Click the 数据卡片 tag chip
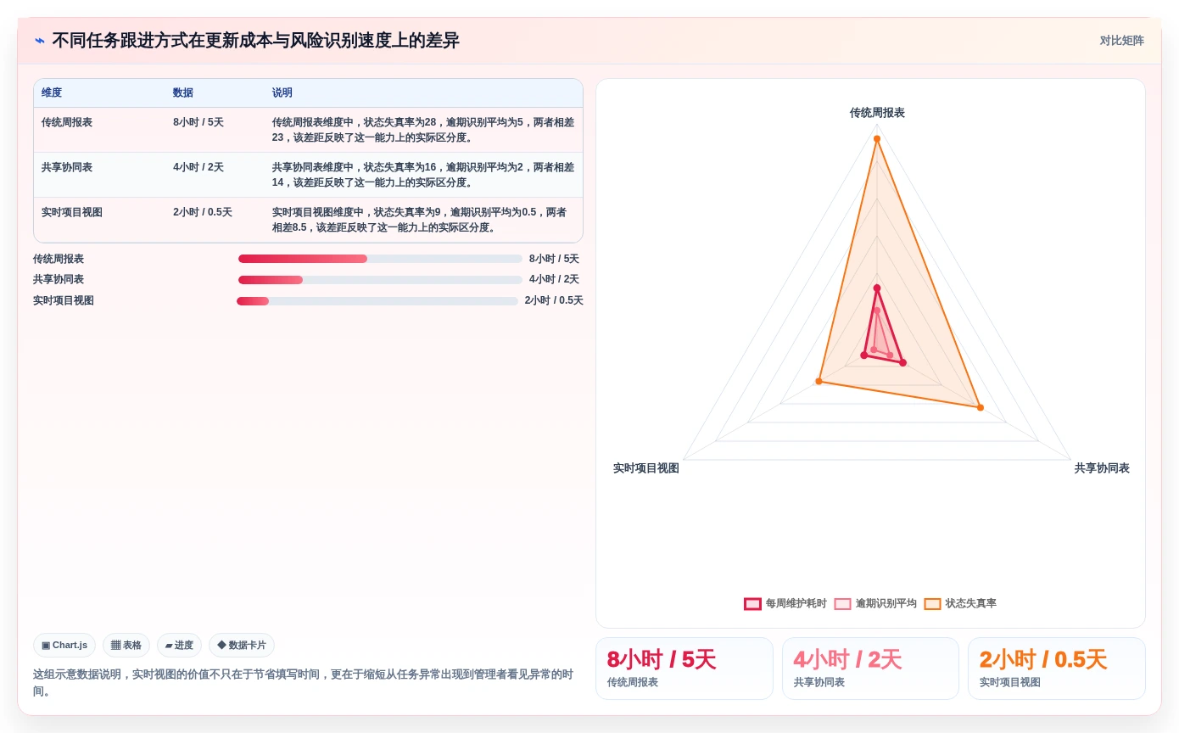This screenshot has height=733, width=1179. pyautogui.click(x=242, y=645)
